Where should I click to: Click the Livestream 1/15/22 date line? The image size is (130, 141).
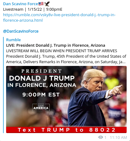click(x=33, y=9)
